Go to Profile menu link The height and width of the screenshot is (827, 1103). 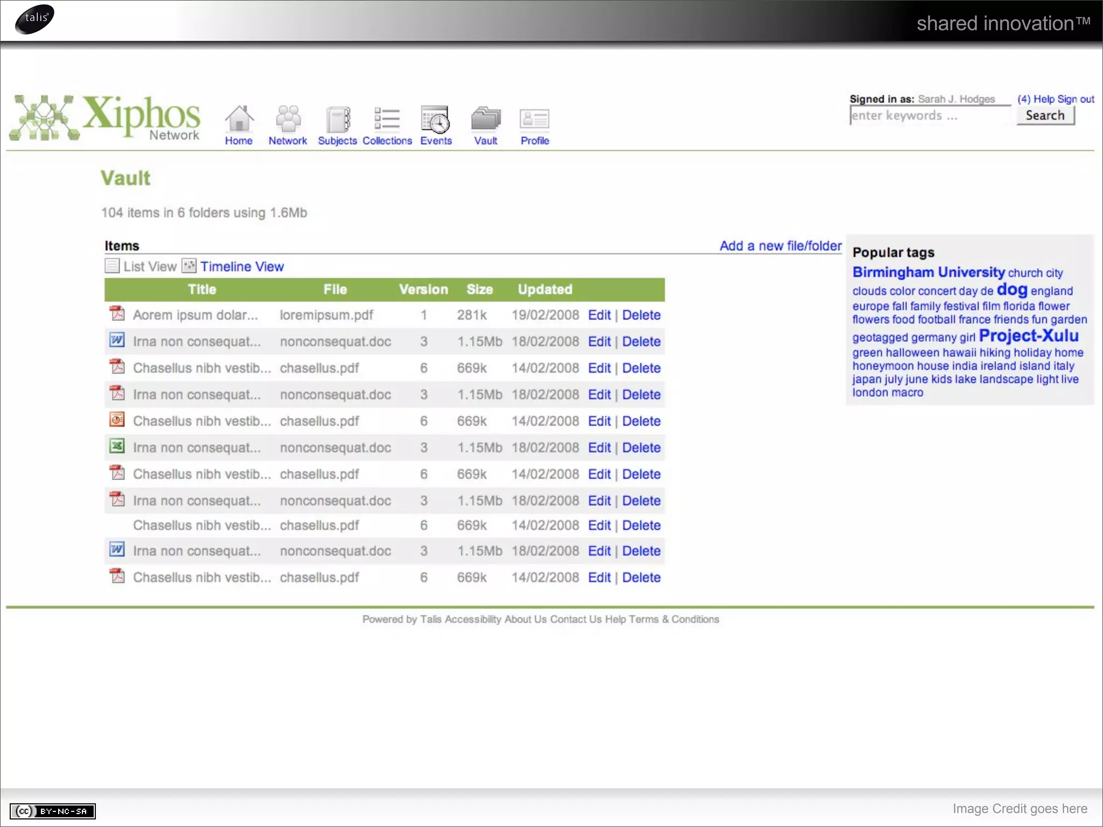[x=535, y=141]
